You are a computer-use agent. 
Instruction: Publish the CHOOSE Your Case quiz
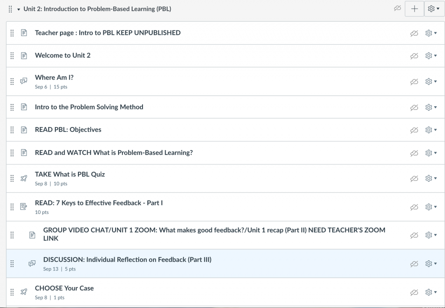pyautogui.click(x=414, y=293)
